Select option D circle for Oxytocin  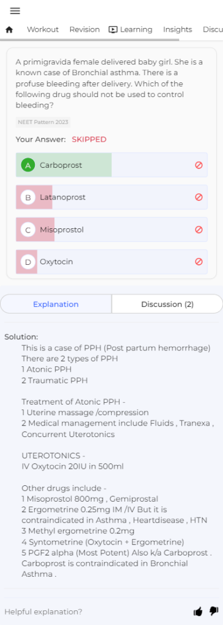[28, 262]
